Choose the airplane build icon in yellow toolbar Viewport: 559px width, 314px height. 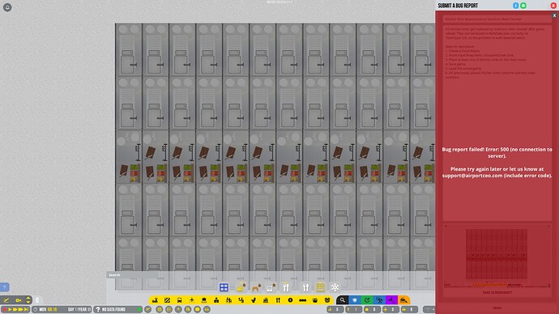(x=192, y=300)
